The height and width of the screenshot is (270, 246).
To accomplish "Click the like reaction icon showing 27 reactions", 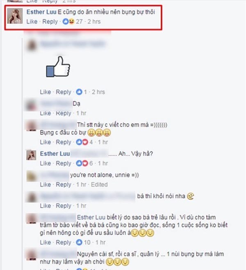I will click(66, 22).
